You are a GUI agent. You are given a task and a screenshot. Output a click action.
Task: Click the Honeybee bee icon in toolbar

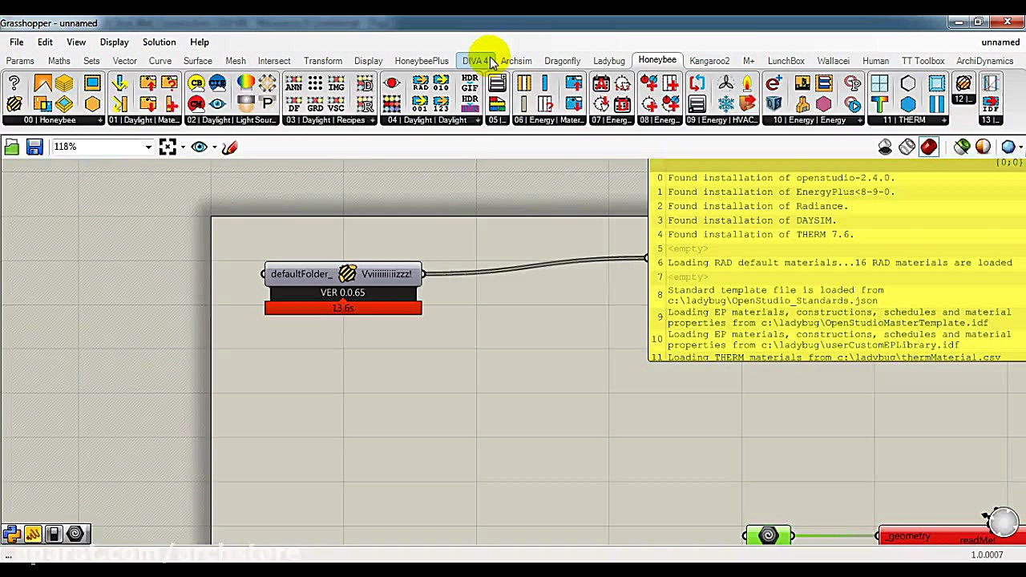14,104
